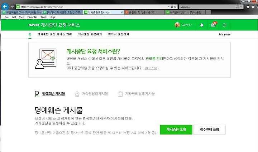Click the 권리를 침해 green text
Screen dimensions: 258x152
(154, 59)
